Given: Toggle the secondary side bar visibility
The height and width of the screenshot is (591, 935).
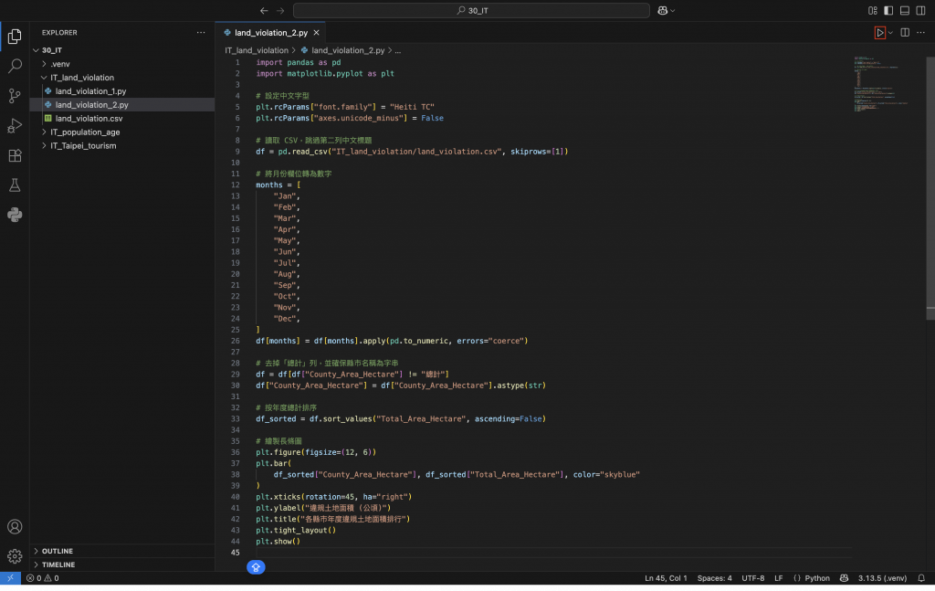Looking at the screenshot, I should pos(921,11).
